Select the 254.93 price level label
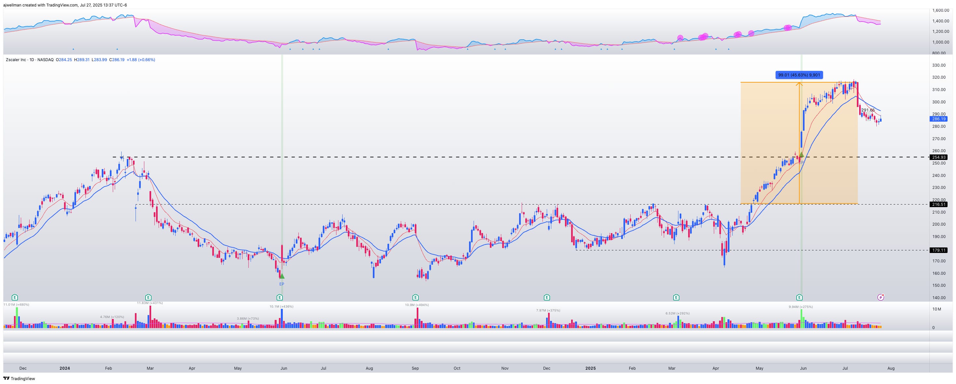The image size is (956, 384). [938, 157]
